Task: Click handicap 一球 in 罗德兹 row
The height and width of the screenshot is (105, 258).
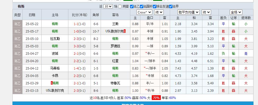Action: [x=150, y=46]
